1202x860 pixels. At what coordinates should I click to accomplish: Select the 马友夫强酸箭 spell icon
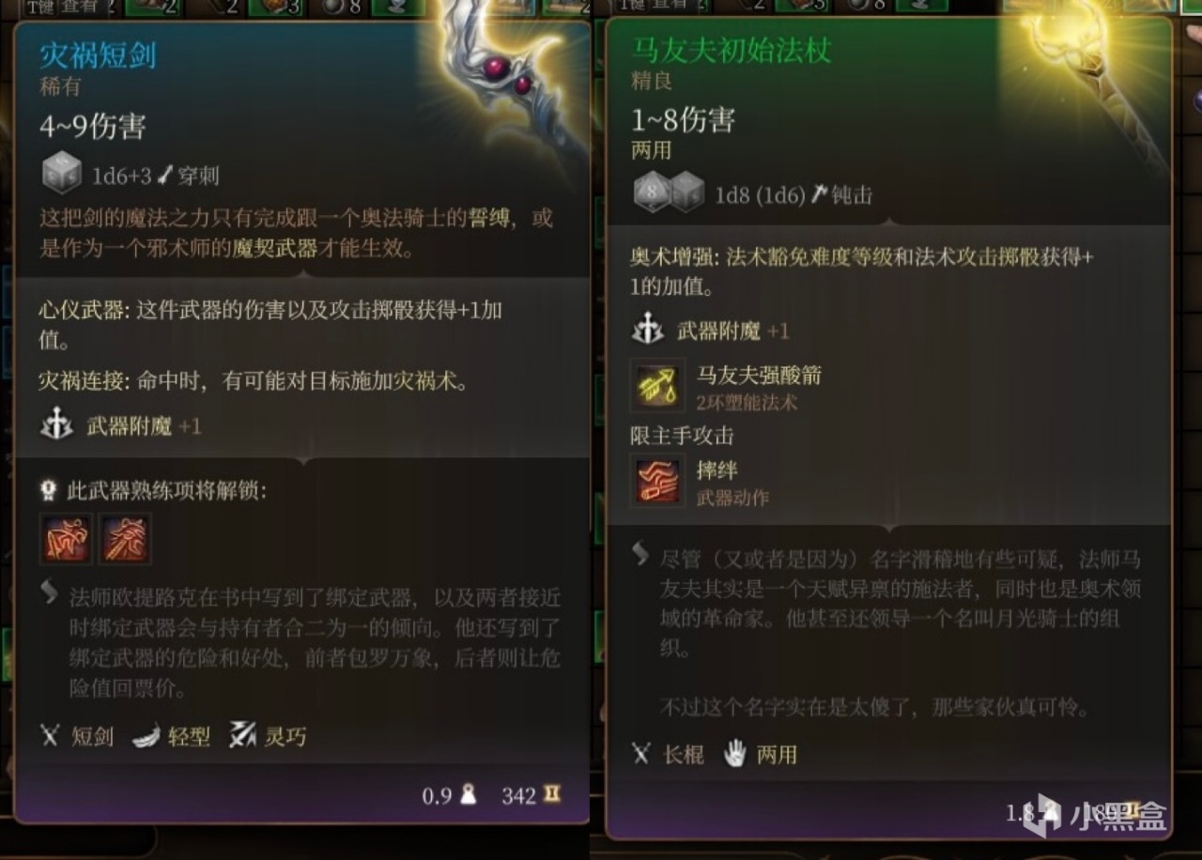(x=657, y=386)
